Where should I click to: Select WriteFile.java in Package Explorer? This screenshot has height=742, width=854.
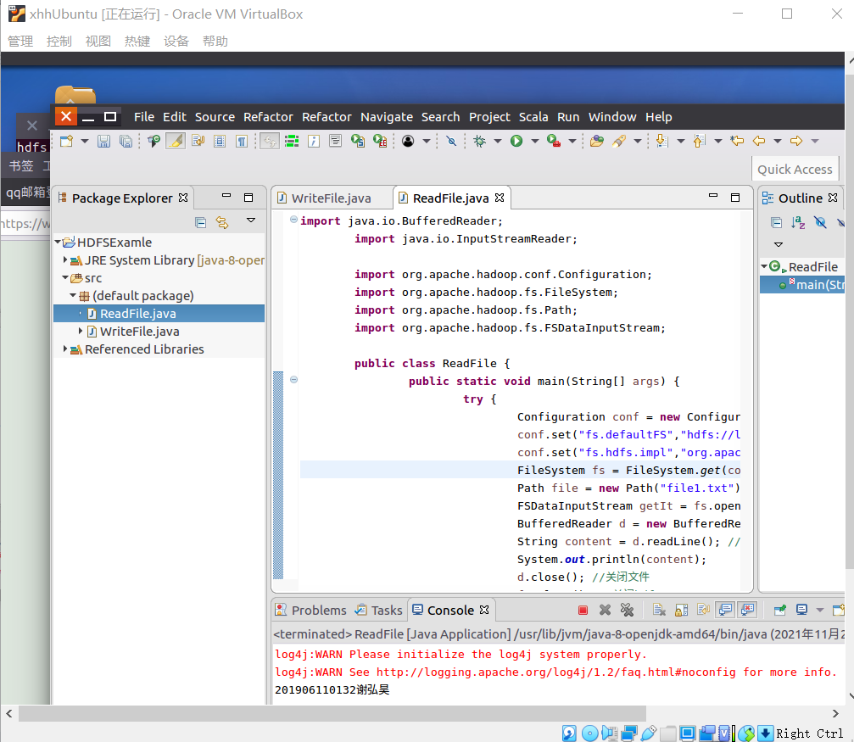click(139, 332)
